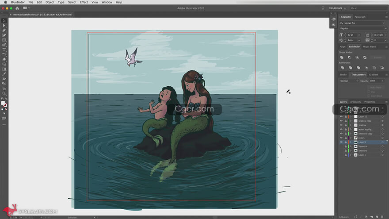Expand the colors layer
This screenshot has height=219, width=389.
[x=351, y=138]
